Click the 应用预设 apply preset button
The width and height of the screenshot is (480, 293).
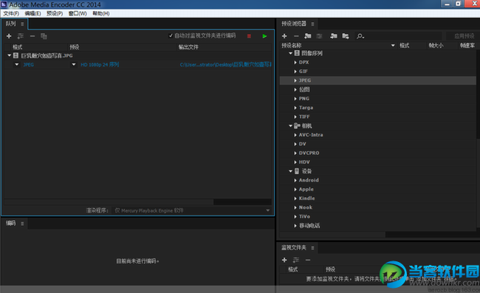point(464,36)
